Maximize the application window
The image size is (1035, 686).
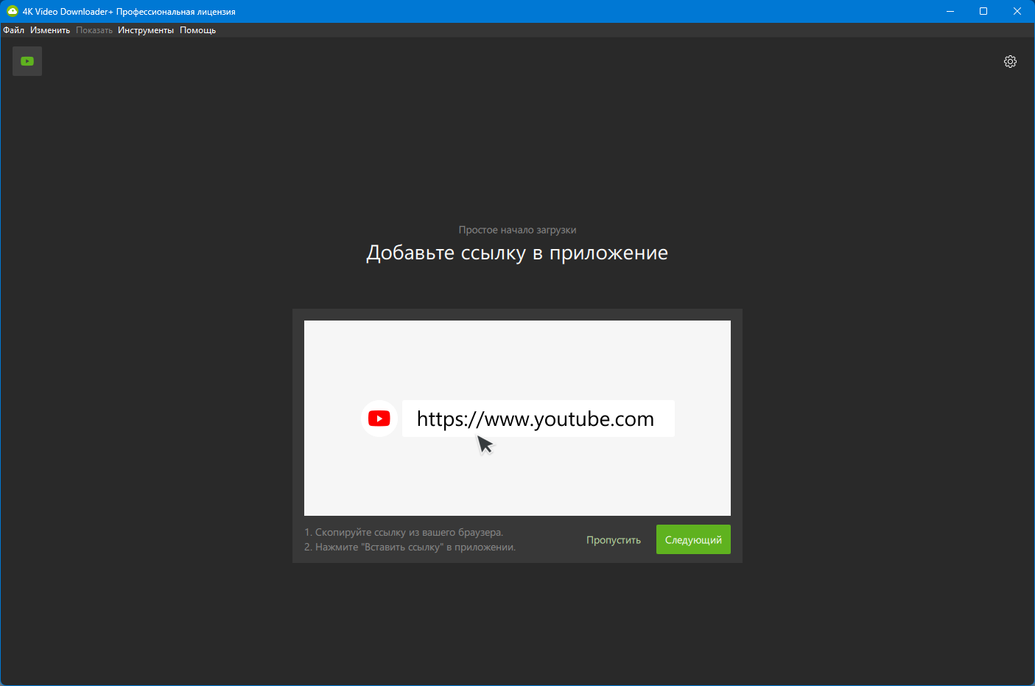983,11
